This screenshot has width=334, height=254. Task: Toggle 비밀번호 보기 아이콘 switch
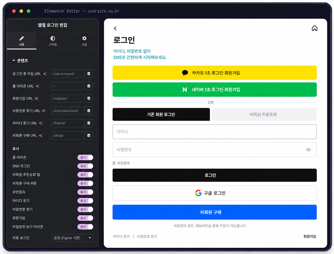85,227
